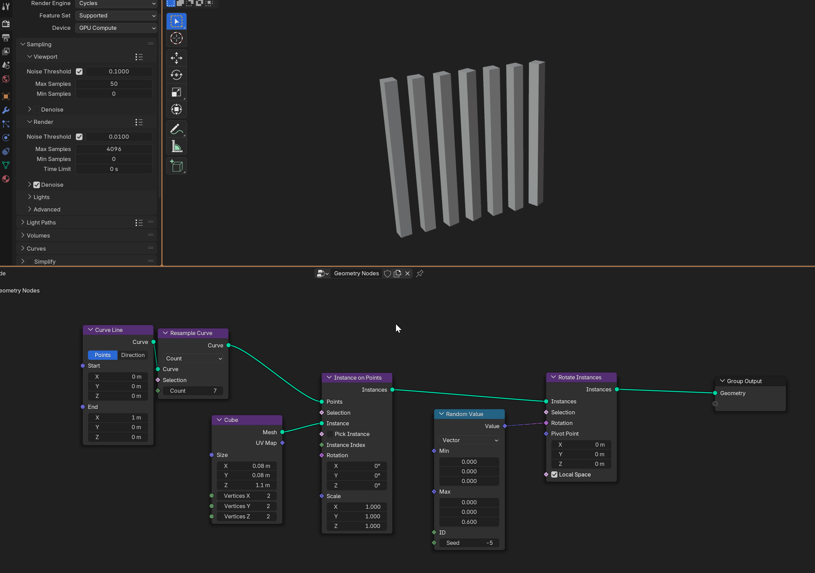Select the Add Cube tool

coord(177,166)
